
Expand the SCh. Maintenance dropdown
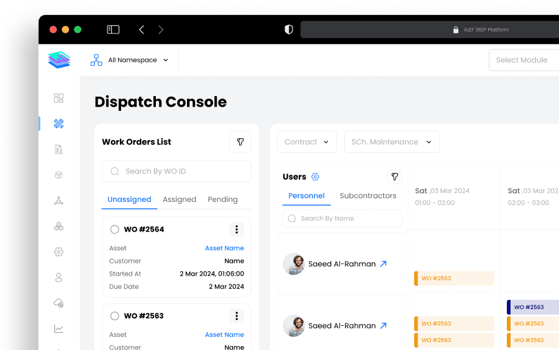click(x=391, y=142)
